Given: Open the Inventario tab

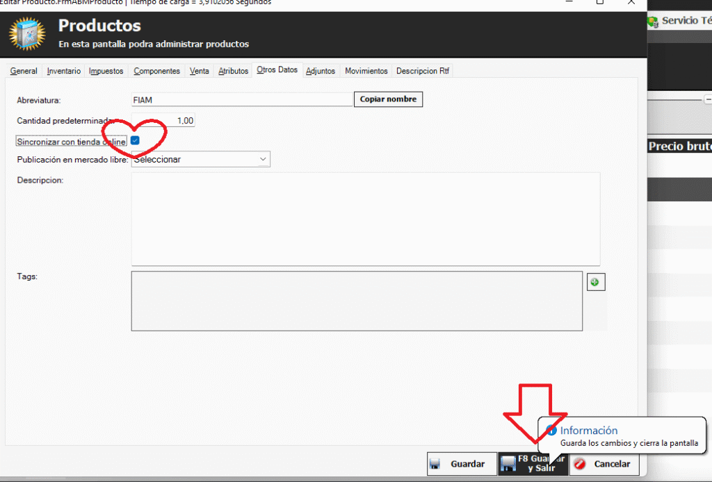Looking at the screenshot, I should 64,71.
